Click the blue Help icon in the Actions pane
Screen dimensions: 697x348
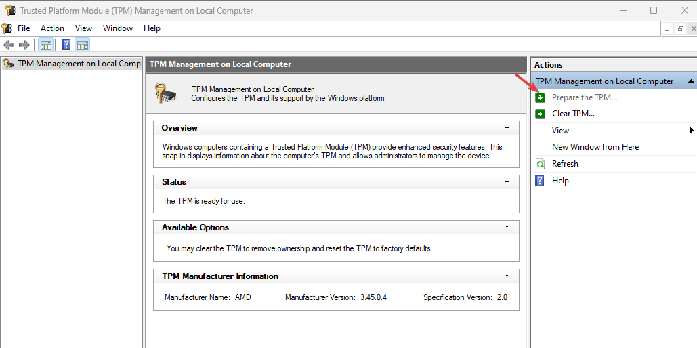540,181
